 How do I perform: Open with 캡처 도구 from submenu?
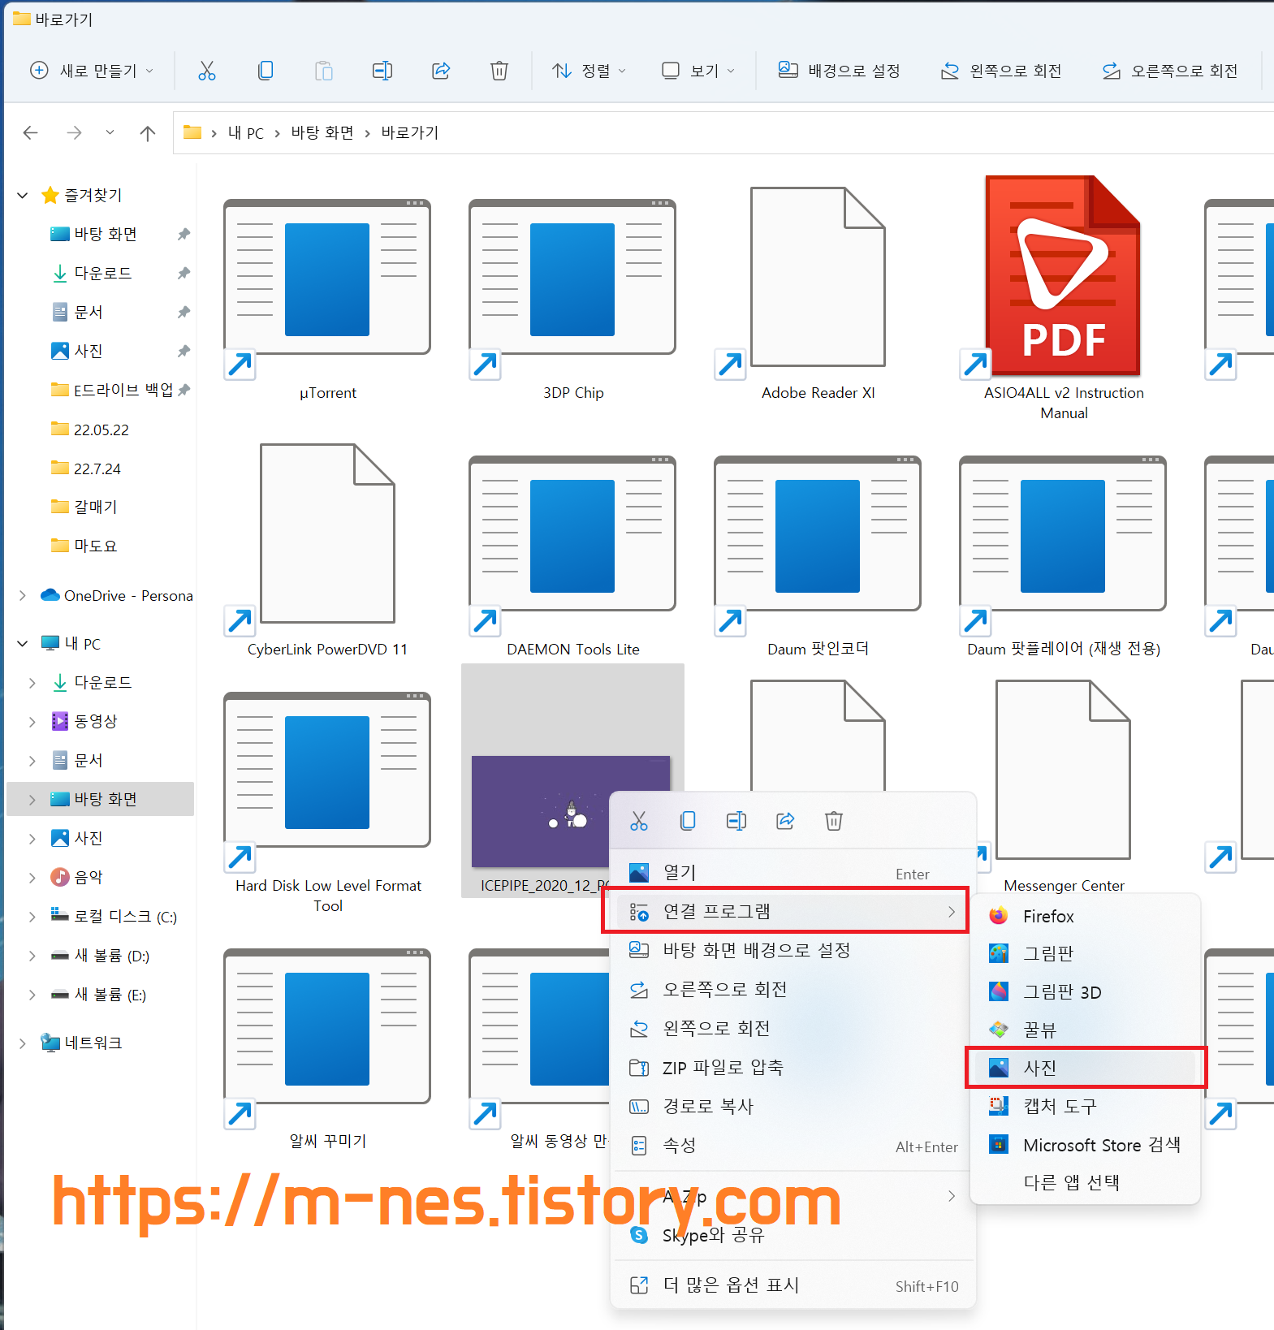[1085, 1106]
